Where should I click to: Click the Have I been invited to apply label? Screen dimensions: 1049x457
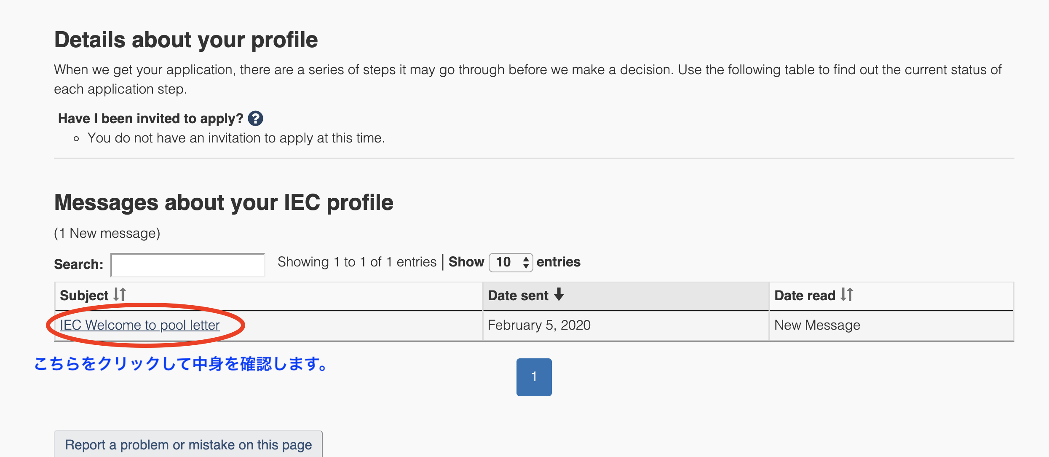(x=151, y=118)
